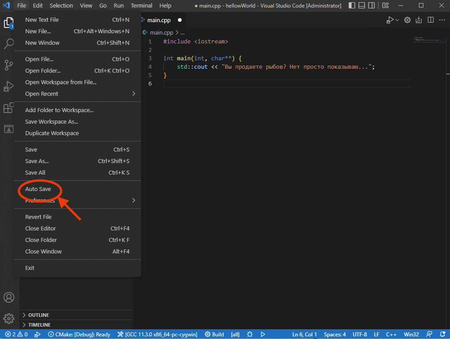The width and height of the screenshot is (450, 339).
Task: Click the Search icon in the activity bar
Action: (9, 43)
